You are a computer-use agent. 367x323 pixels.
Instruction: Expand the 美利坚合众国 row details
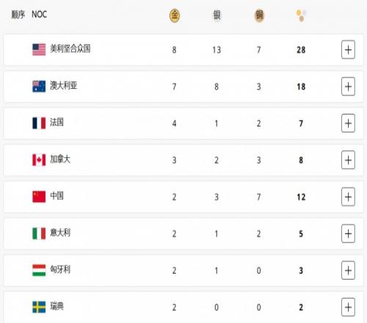coord(348,50)
